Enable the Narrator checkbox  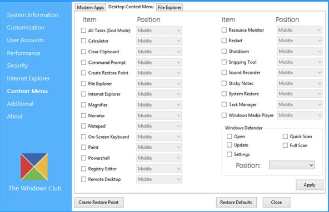click(83, 115)
